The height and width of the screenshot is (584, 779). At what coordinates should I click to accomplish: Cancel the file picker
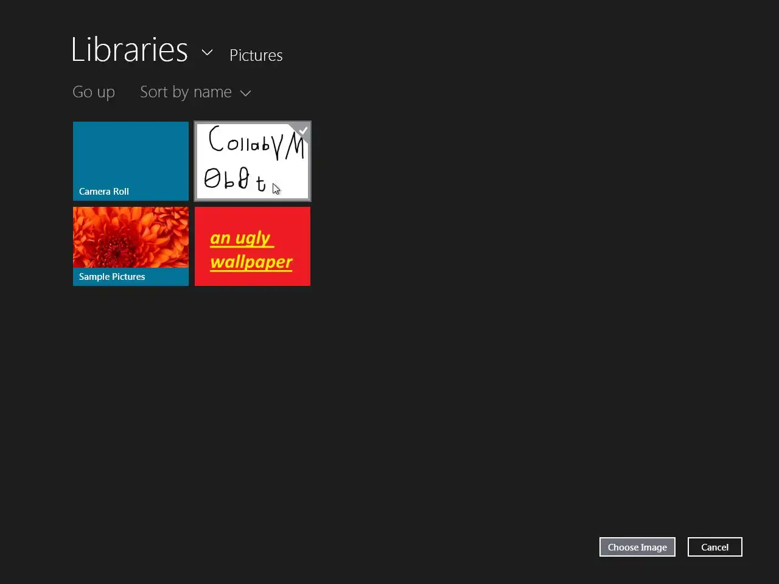click(714, 547)
